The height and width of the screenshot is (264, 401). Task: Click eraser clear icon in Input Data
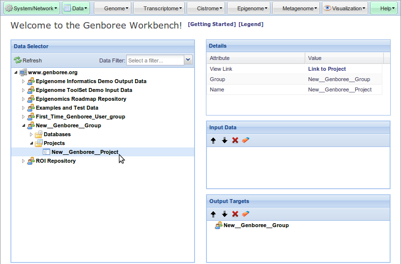pyautogui.click(x=246, y=141)
